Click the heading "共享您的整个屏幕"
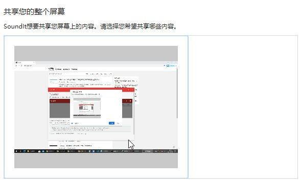The width and height of the screenshot is (300, 186). (x=34, y=12)
